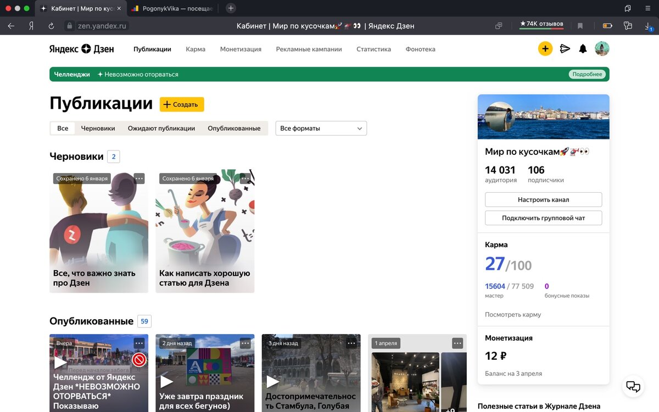Click the bookmark icon in address bar
The image size is (659, 412).
click(x=580, y=25)
